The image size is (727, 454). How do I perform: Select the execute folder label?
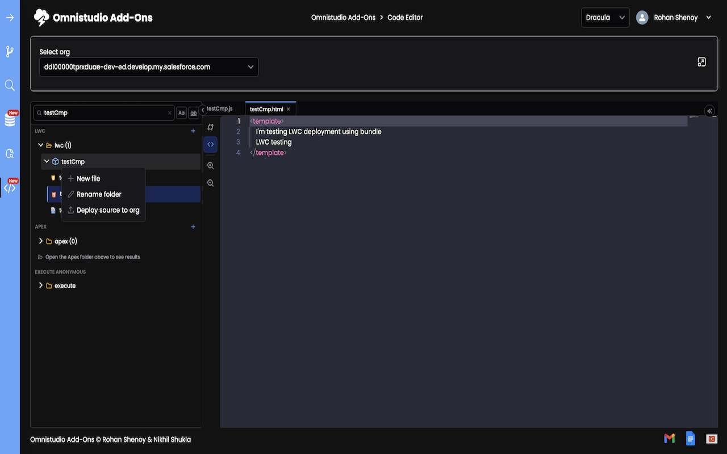[65, 285]
